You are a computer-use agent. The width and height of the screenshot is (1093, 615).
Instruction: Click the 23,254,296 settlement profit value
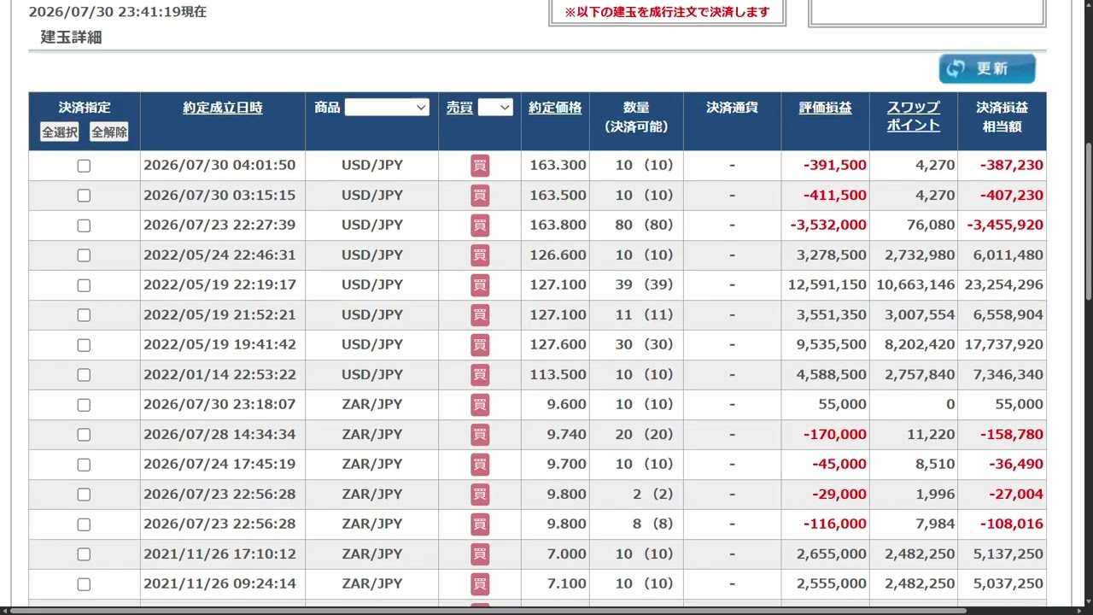1003,284
